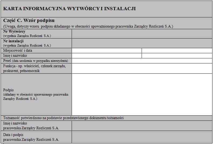Click the Miejscowość i data label
The width and height of the screenshot is (213, 144).
coord(18,51)
